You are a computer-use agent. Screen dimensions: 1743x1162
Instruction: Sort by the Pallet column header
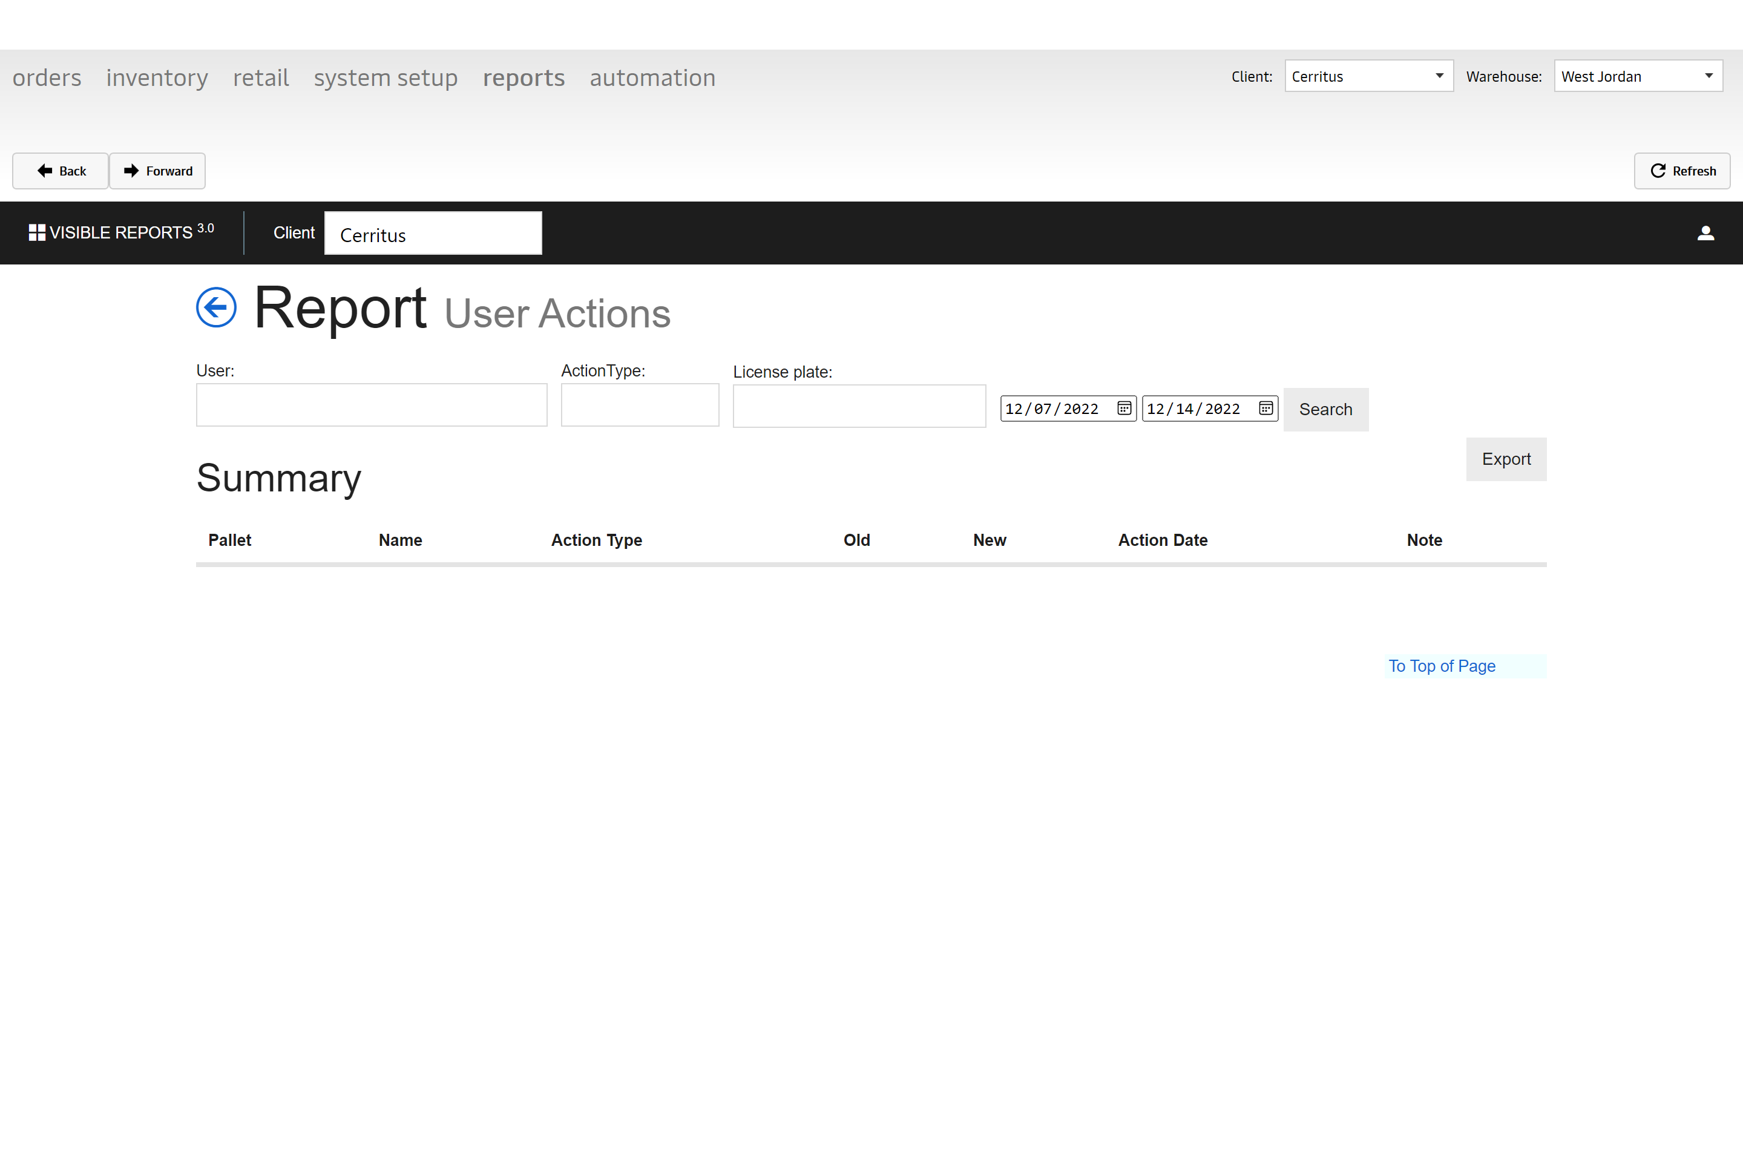click(x=230, y=540)
